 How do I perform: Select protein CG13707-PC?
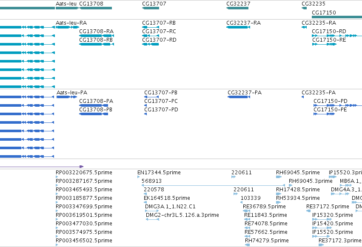point(161,101)
